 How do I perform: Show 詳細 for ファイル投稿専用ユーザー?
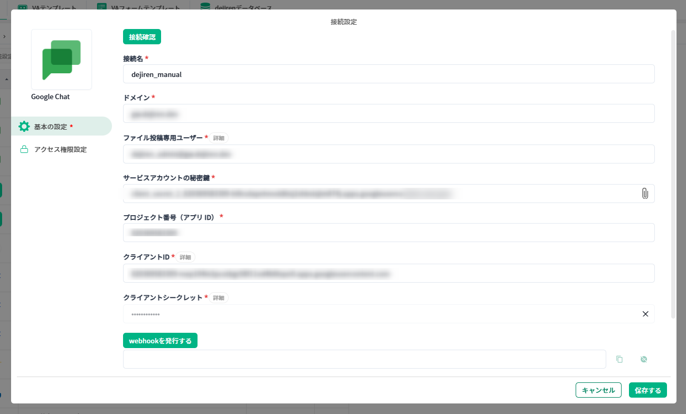tap(219, 138)
